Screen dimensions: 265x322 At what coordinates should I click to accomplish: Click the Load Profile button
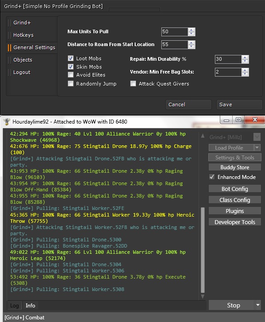pos(231,147)
